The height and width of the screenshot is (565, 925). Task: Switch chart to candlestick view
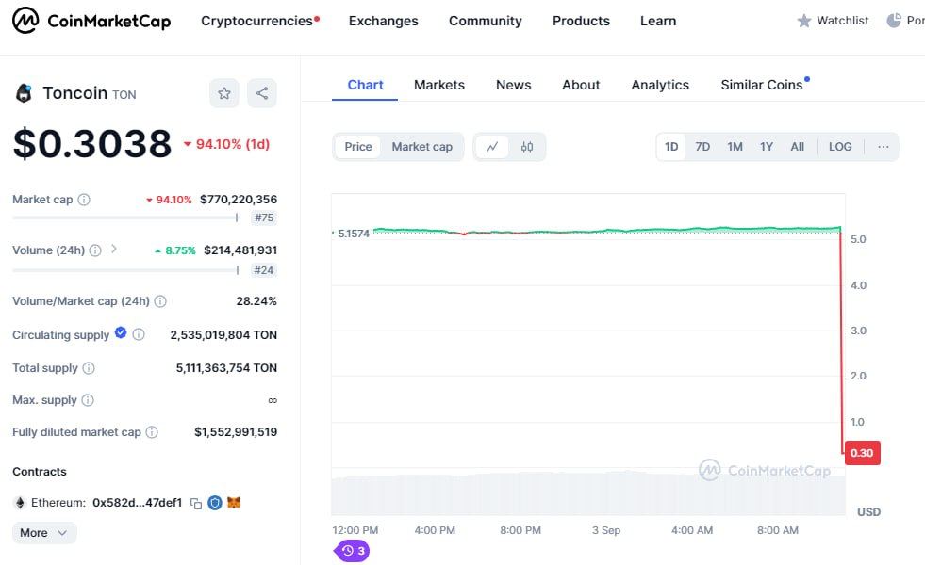527,147
